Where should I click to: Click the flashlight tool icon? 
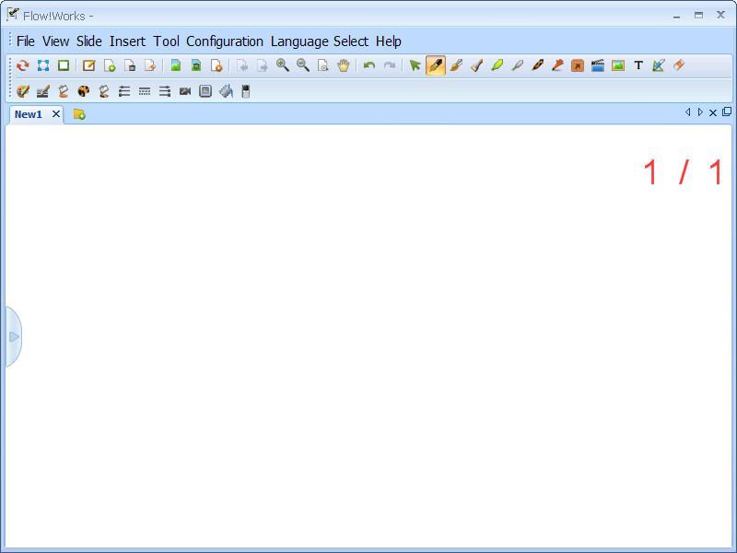tap(476, 65)
